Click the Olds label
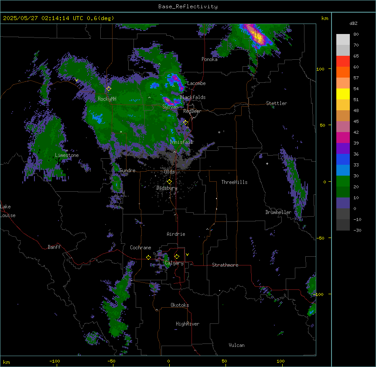This screenshot has width=376, height=367. click(169, 172)
